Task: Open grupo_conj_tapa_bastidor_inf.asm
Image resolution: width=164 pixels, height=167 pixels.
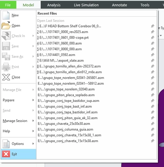Action: coord(68,112)
